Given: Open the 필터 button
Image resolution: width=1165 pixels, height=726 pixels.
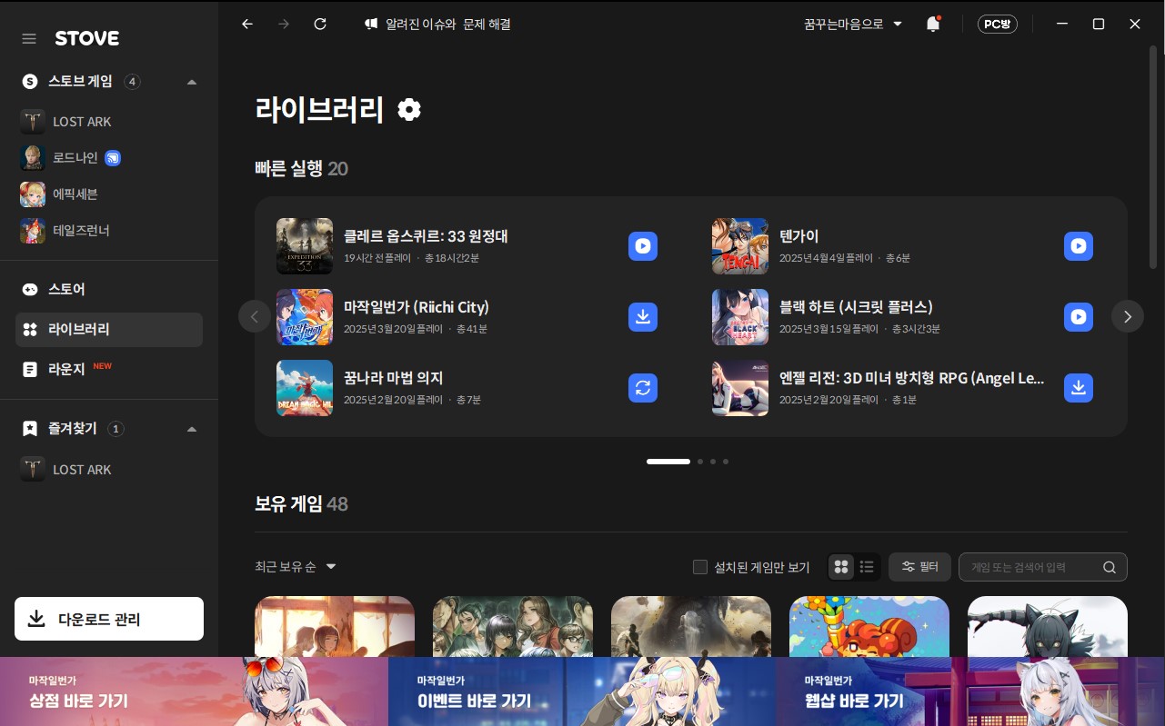Looking at the screenshot, I should click(x=919, y=567).
